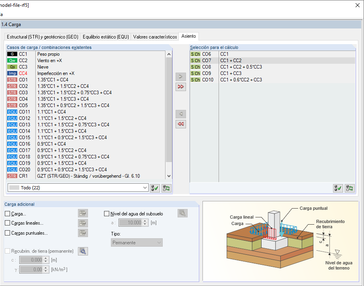Click the STR badge of CR1

12,176
